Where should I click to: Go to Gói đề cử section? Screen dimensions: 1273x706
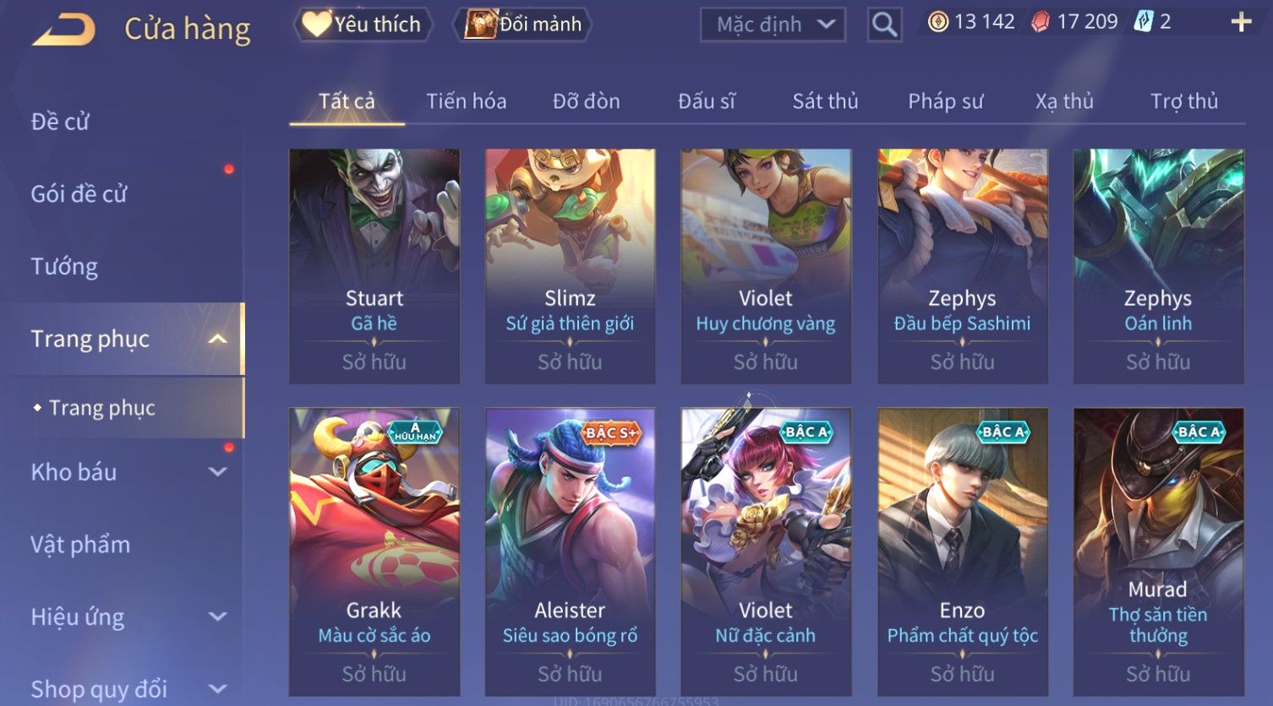(x=79, y=194)
